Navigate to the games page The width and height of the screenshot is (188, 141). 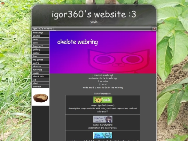coord(40,53)
